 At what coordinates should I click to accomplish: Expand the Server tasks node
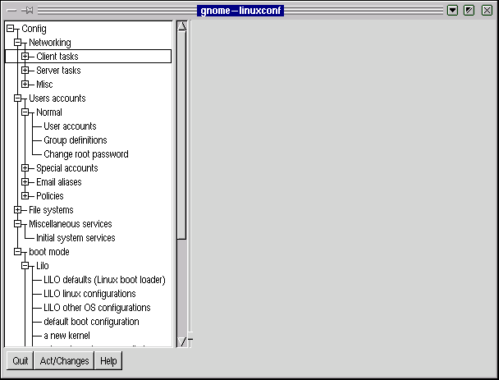pos(25,71)
